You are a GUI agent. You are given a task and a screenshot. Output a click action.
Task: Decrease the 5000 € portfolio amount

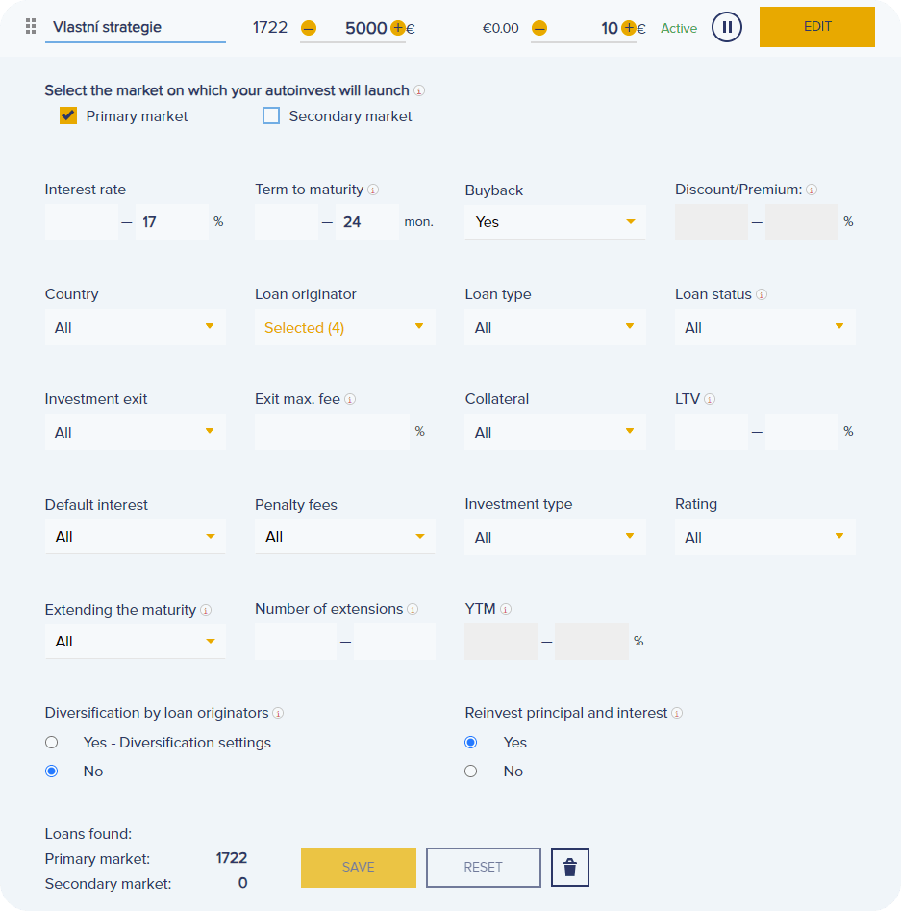pyautogui.click(x=308, y=29)
